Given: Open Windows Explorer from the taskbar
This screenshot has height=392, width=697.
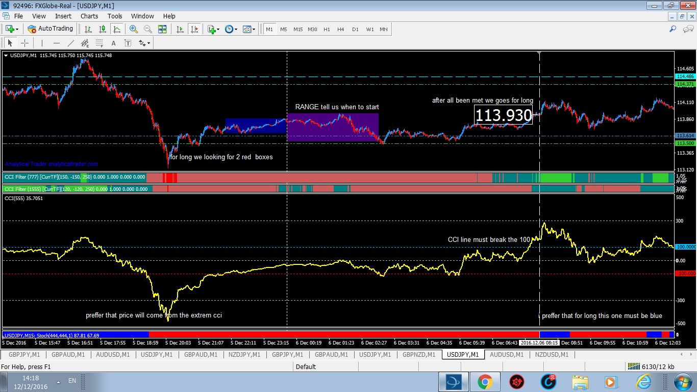Looking at the screenshot, I should coord(580,381).
